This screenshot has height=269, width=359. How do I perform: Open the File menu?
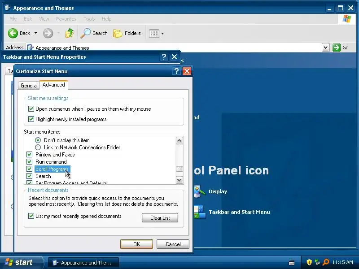pos(13,19)
